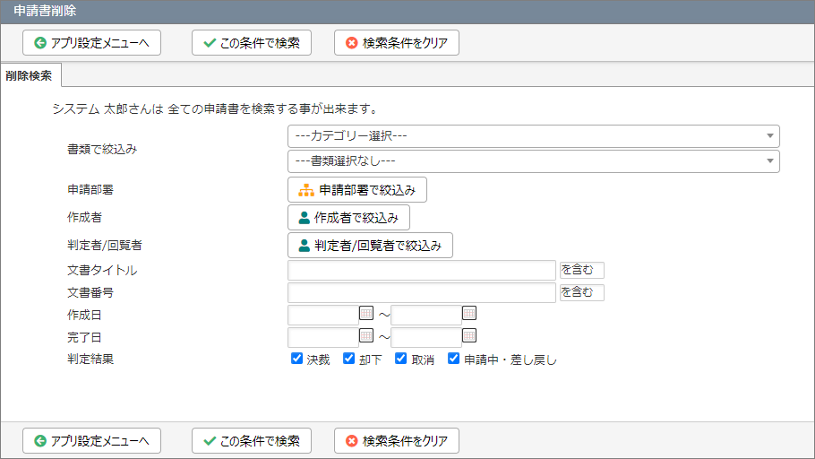Screen dimensions: 815x459
Task: Focus the 作成日 start date field
Action: coord(322,315)
